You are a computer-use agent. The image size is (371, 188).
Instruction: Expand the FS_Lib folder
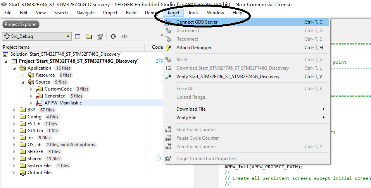(x=14, y=124)
